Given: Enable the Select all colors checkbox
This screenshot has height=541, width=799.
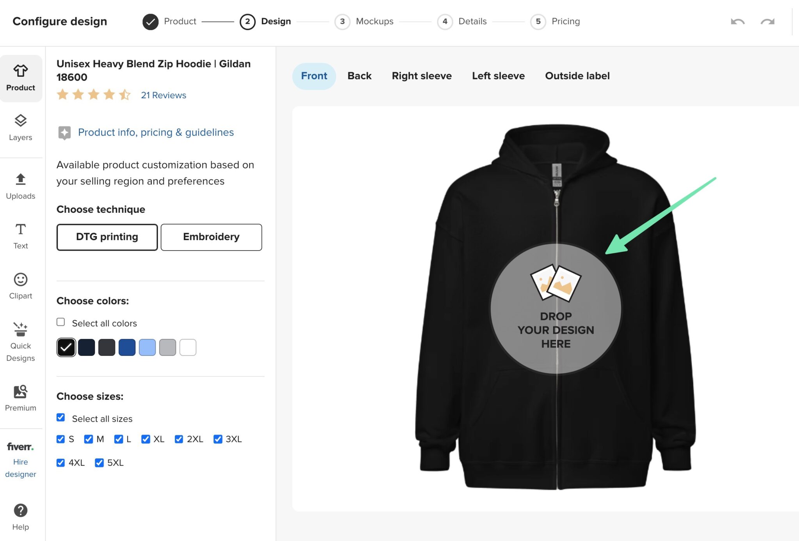Looking at the screenshot, I should (x=61, y=322).
